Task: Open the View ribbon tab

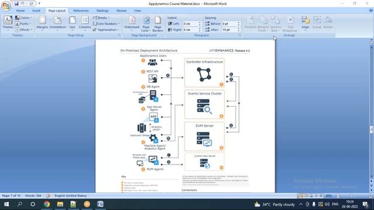Action: (137, 10)
